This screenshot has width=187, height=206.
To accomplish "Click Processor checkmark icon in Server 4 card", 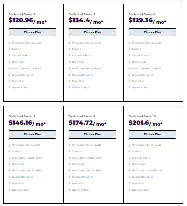I will [10, 43].
